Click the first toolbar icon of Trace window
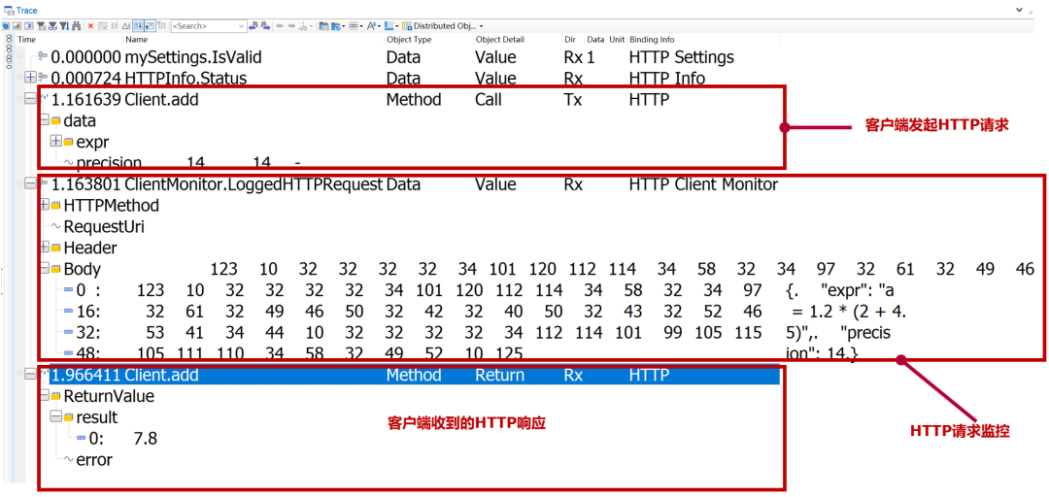1049x497 pixels. (6, 26)
